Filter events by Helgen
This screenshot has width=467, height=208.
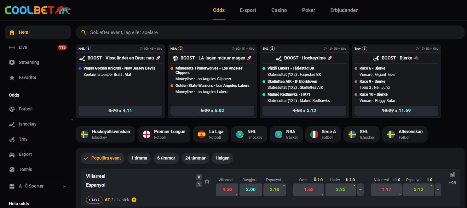(222, 158)
